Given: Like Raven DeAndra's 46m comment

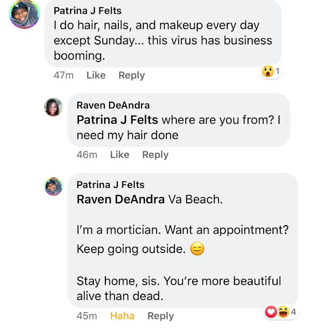Looking at the screenshot, I should coord(120,155).
